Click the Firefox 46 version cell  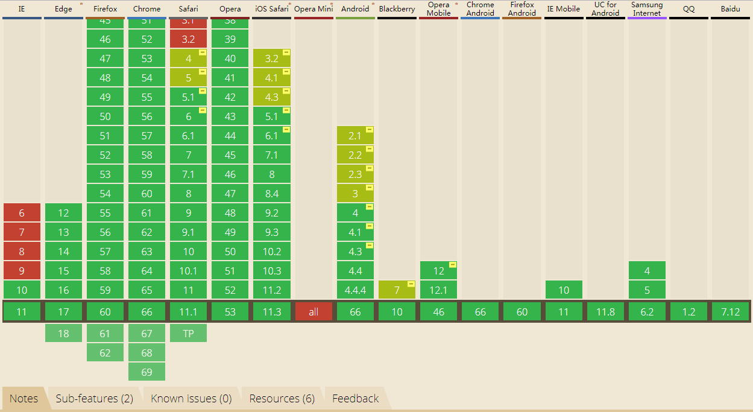click(x=106, y=39)
